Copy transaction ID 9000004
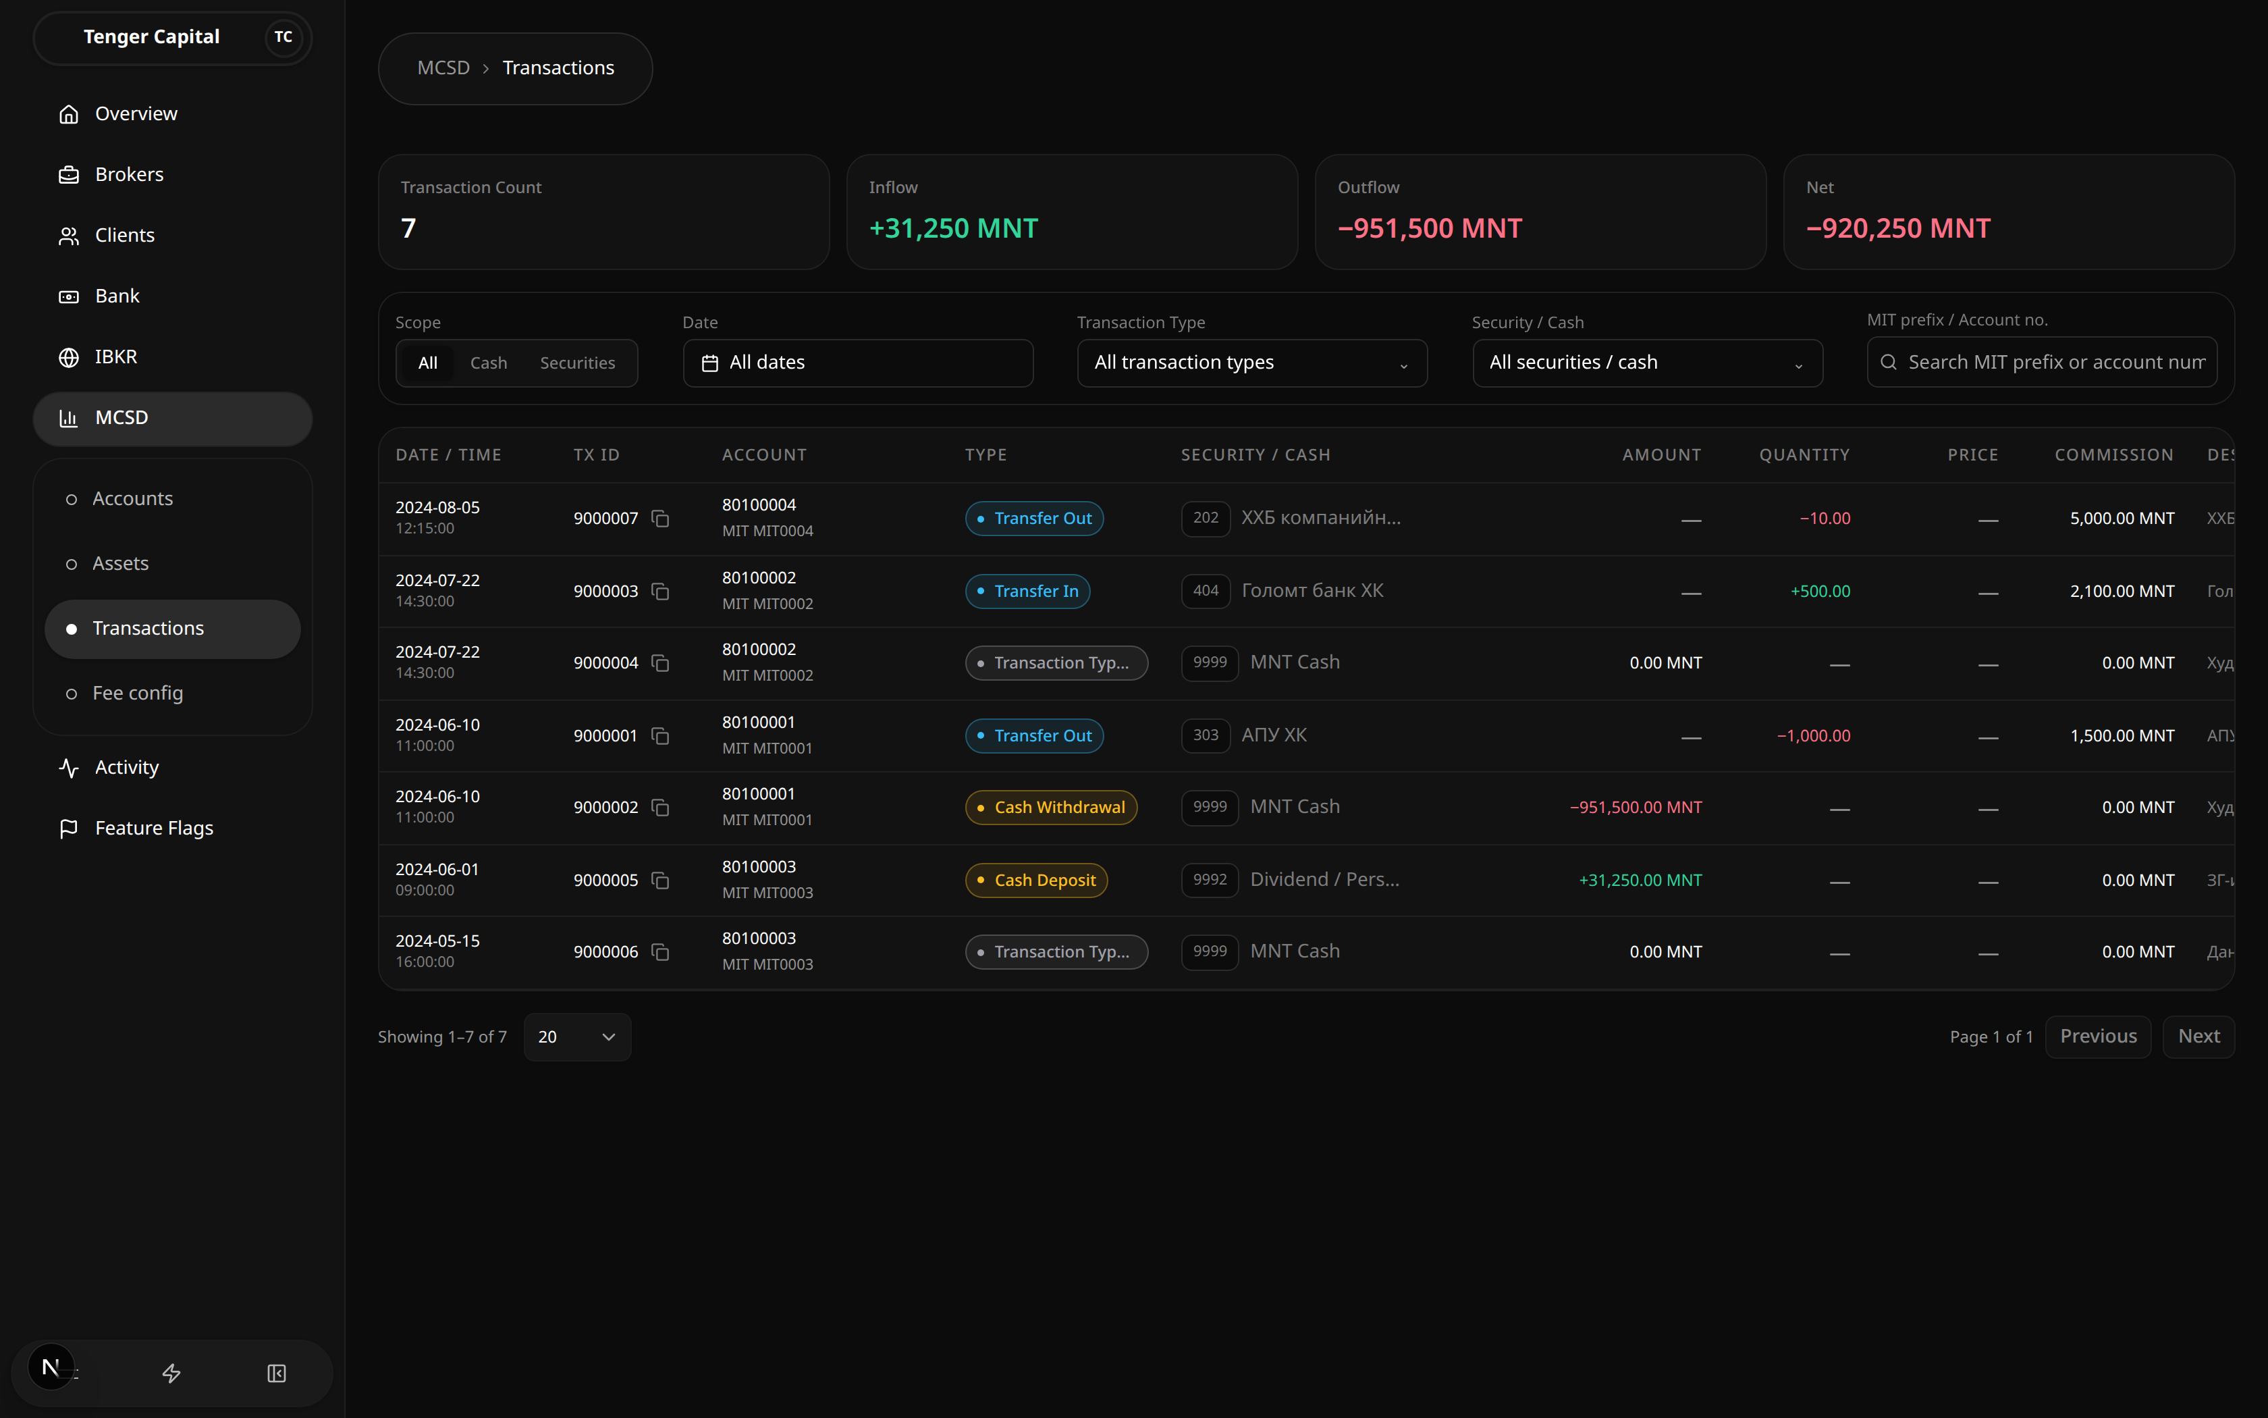 659,663
